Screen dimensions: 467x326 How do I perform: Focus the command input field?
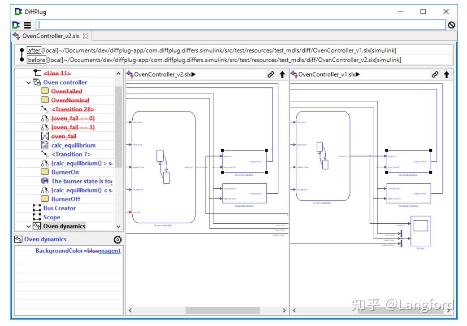pos(241,25)
